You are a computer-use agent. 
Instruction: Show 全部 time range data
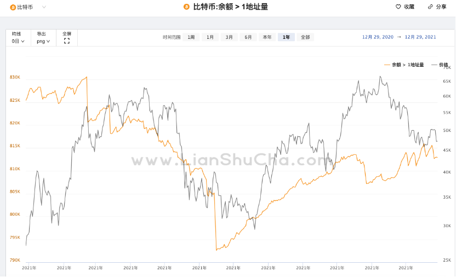[x=305, y=37]
